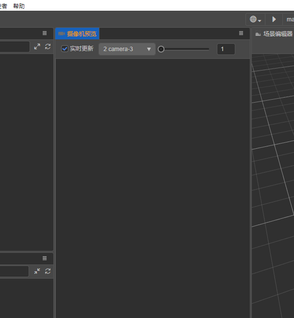Click the camera icon on 摄像机预览 tab
The height and width of the screenshot is (318, 294).
point(62,34)
